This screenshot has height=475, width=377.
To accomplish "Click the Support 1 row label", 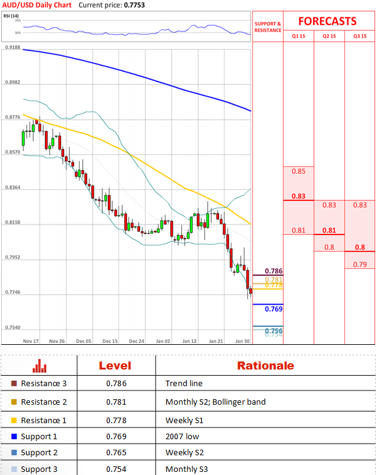I will (39, 437).
